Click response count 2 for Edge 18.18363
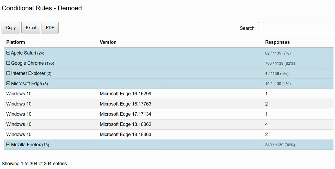Screen dimensions: 335x169 pos(266,135)
